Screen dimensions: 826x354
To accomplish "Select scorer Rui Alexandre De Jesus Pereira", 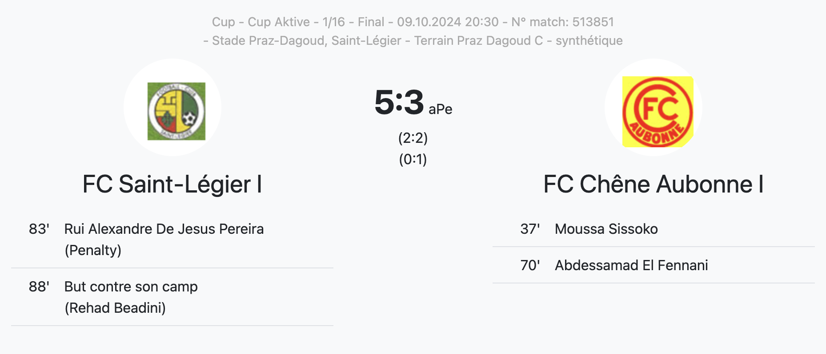I will (x=164, y=229).
